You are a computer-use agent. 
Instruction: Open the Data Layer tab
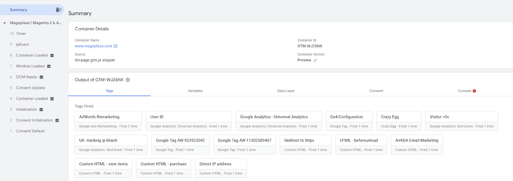point(286,91)
